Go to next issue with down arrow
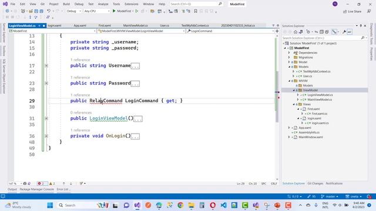 [x=70, y=183]
